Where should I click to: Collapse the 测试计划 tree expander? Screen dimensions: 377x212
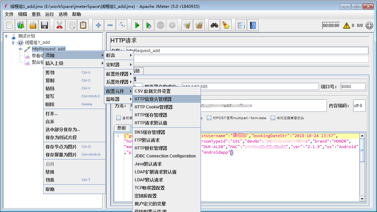click(x=7, y=36)
